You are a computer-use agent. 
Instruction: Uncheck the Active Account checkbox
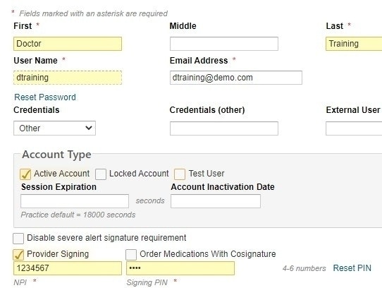point(25,174)
